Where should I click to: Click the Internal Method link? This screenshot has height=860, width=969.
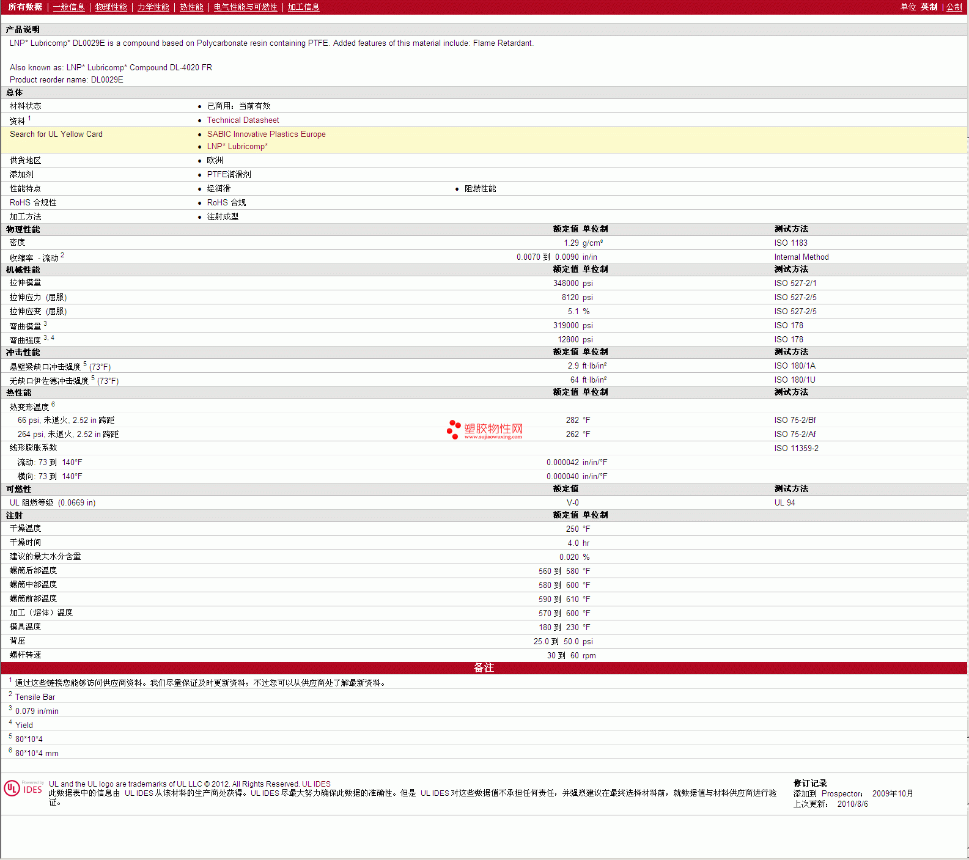tap(801, 257)
